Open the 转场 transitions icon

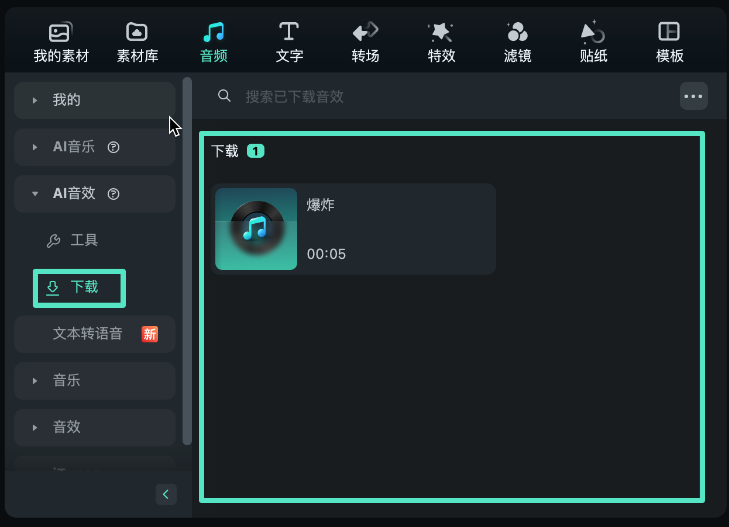pos(365,33)
